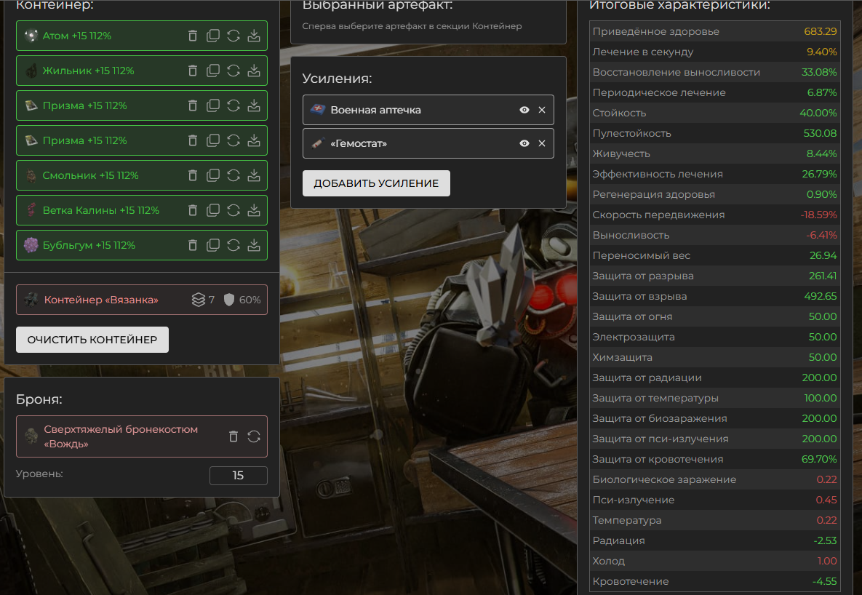Delete the Атом artifact
The height and width of the screenshot is (595, 862).
(x=193, y=36)
